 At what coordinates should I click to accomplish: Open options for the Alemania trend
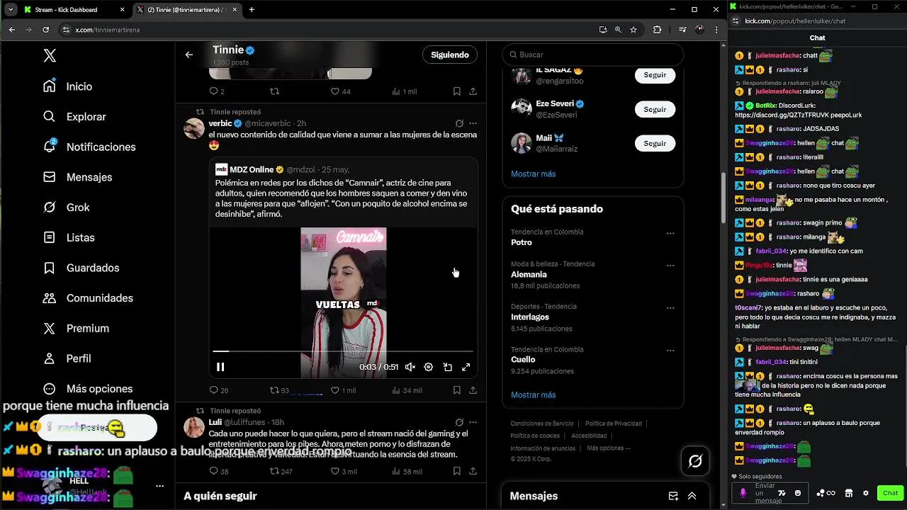[670, 266]
